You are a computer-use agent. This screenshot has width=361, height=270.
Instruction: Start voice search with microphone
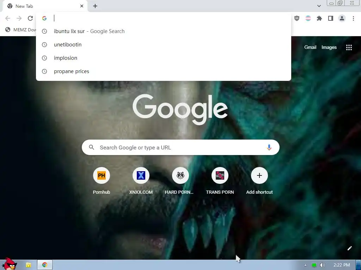(269, 147)
